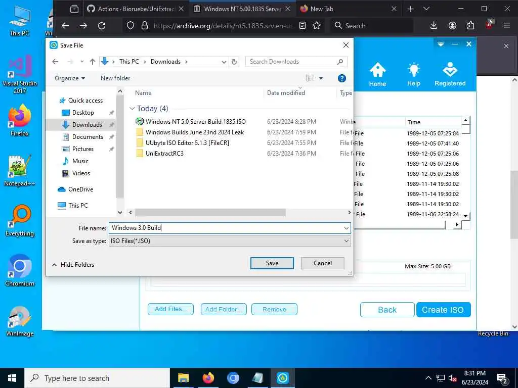Open Notepad++ desktop shortcut
Viewport: 518px width, 388px height.
click(x=20, y=171)
